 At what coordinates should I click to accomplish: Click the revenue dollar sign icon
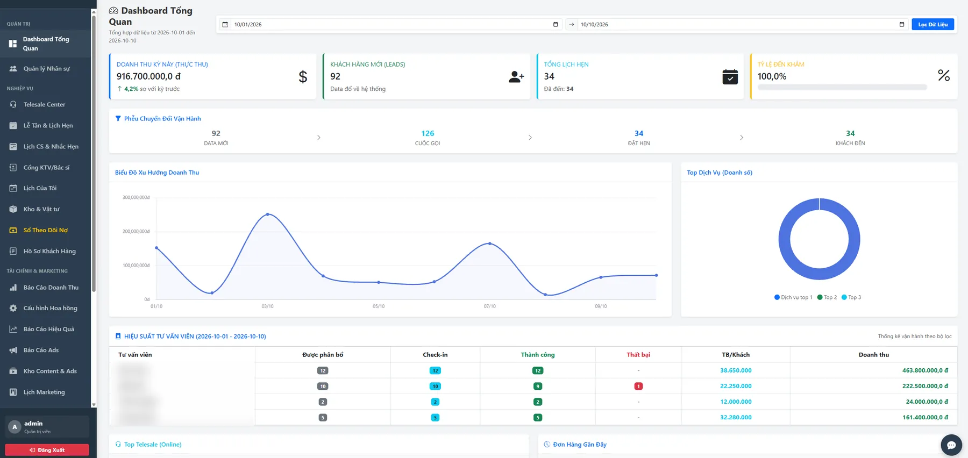pyautogui.click(x=303, y=77)
